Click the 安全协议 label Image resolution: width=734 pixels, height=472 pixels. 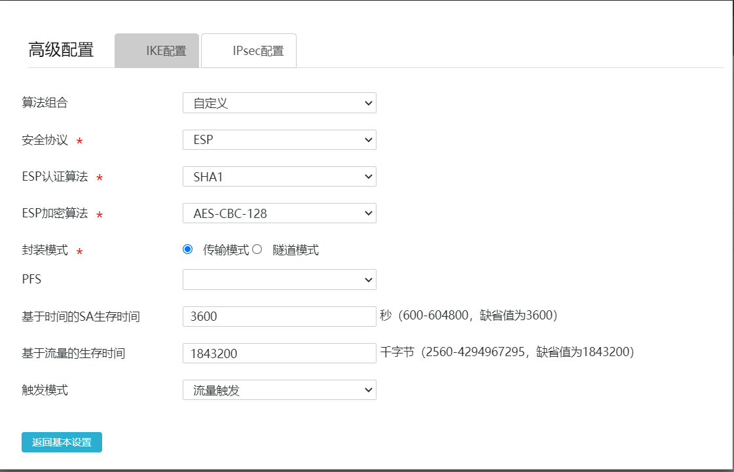click(x=45, y=139)
